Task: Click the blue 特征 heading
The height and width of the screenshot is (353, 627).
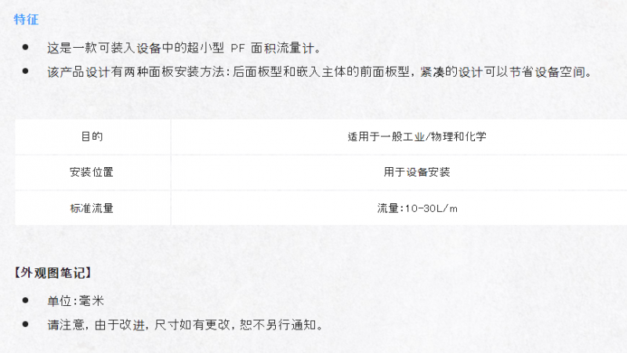Action: 26,19
